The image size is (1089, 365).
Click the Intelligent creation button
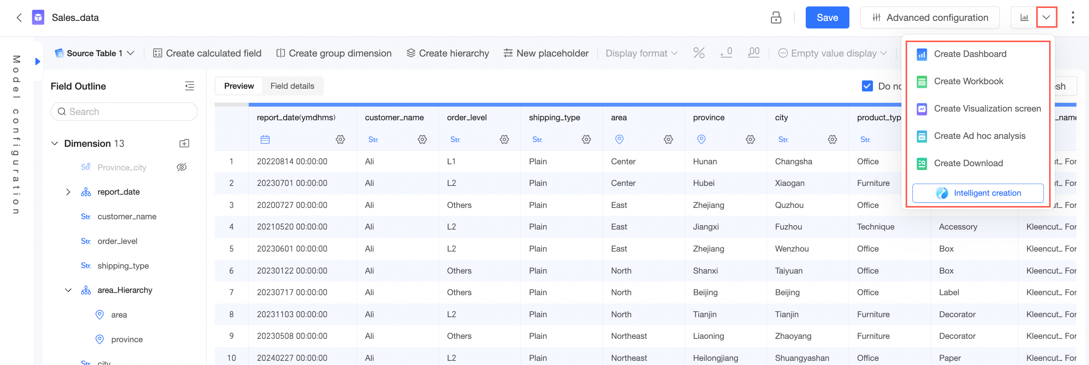[x=977, y=193]
